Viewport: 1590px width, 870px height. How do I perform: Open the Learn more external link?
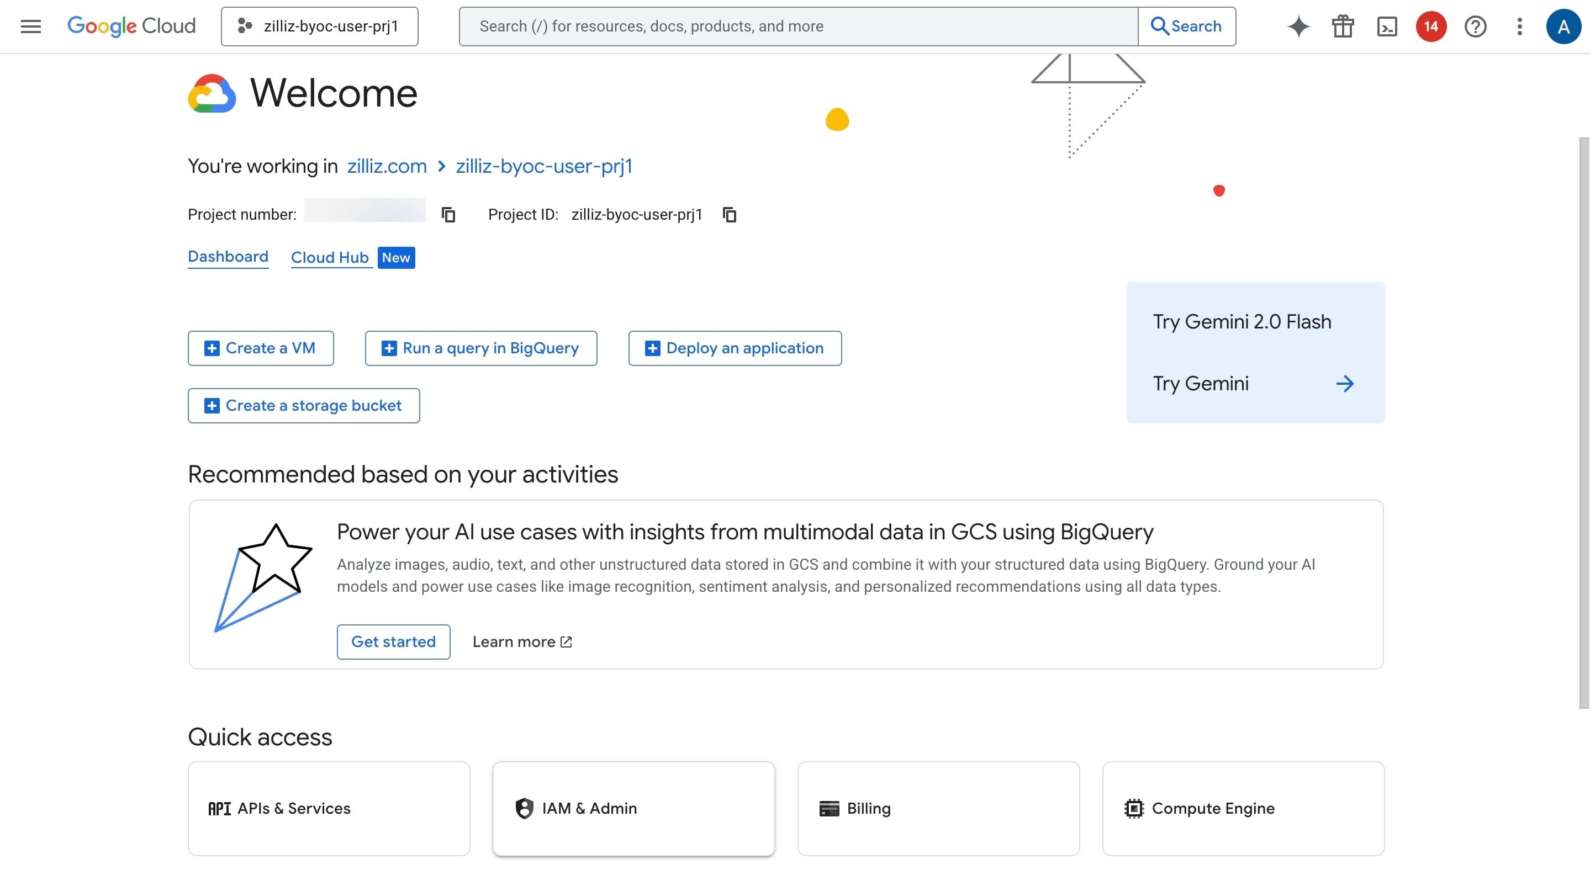click(x=522, y=641)
